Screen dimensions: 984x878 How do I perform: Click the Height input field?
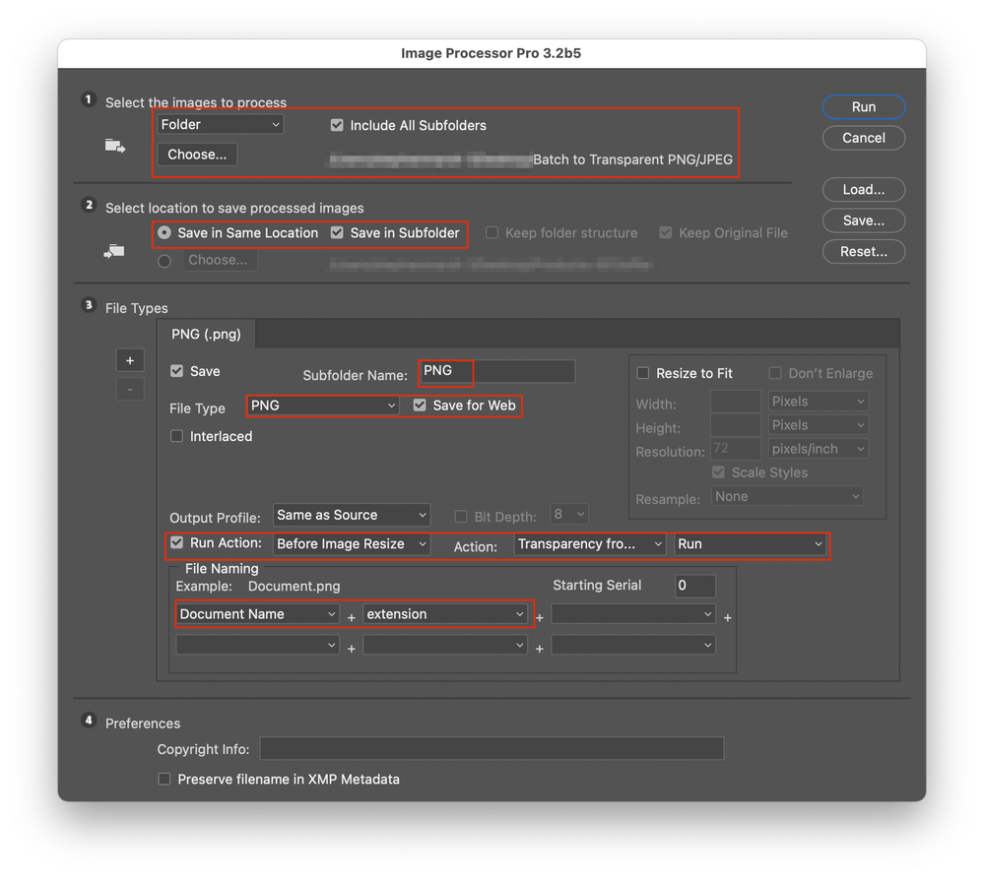[736, 425]
